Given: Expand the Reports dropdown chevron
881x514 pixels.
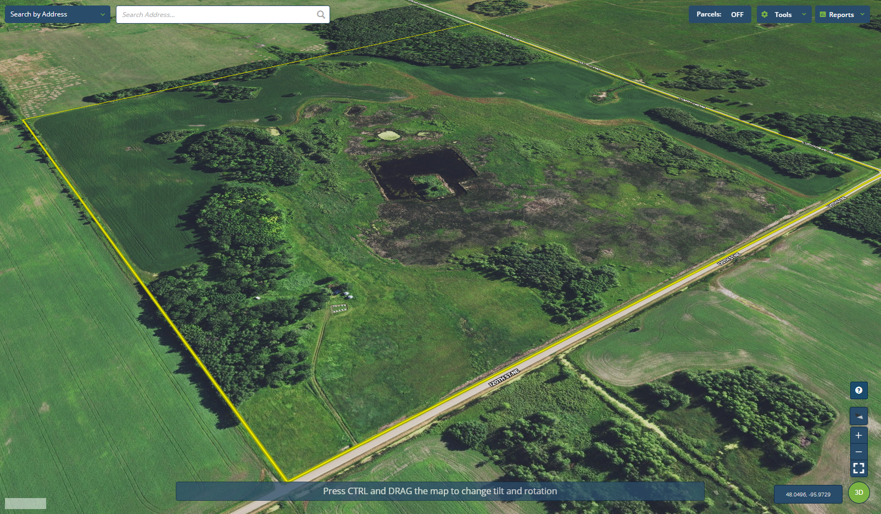Looking at the screenshot, I should [862, 15].
